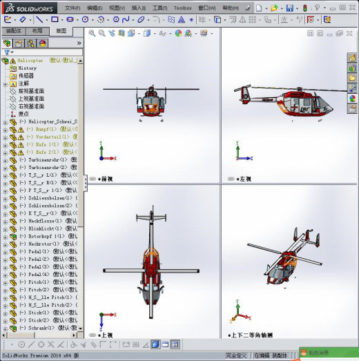Select the Centerpoint Arc tool
The width and height of the screenshot is (359, 361).
(x=101, y=19)
